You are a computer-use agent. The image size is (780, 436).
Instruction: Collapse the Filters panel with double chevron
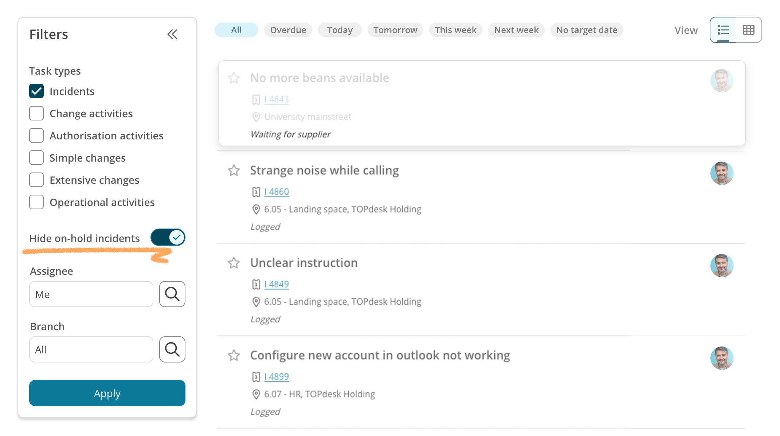(x=172, y=35)
